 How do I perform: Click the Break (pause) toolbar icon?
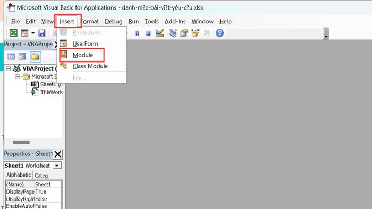tap(137, 33)
